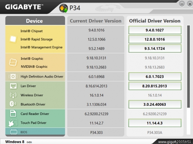Viewport: 193px width, 144px height.
Task: Click official Intel Graphic version 9.18.10.3131
Action: 155,58
